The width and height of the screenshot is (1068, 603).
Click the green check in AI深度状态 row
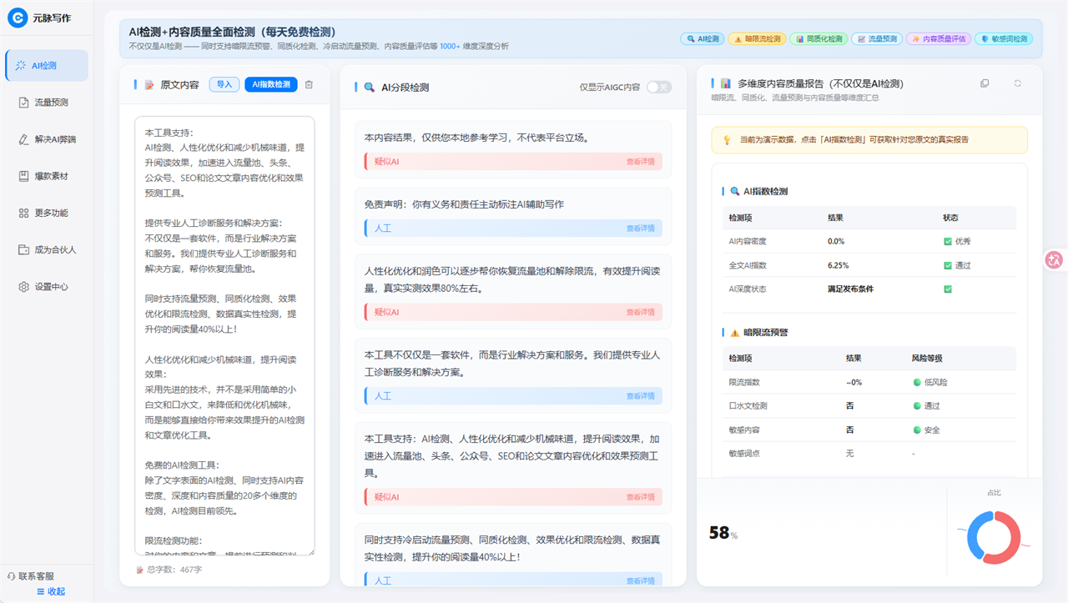click(948, 289)
